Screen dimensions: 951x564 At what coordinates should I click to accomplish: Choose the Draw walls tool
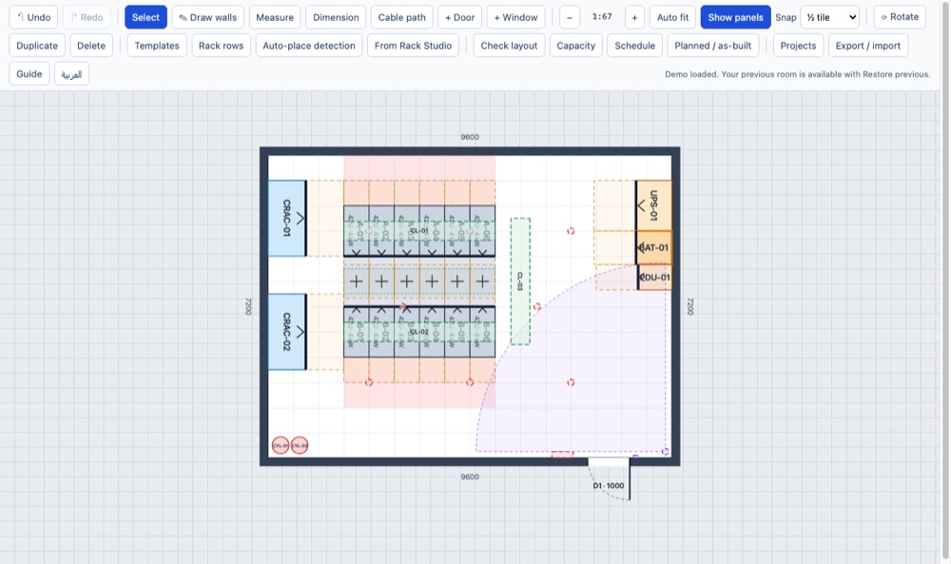click(208, 17)
